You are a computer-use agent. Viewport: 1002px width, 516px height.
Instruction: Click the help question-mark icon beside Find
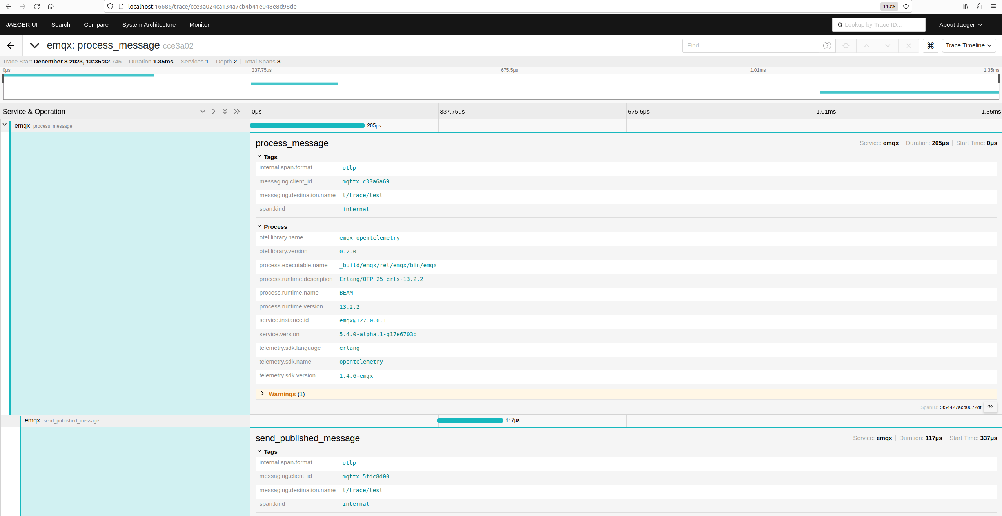click(x=828, y=45)
